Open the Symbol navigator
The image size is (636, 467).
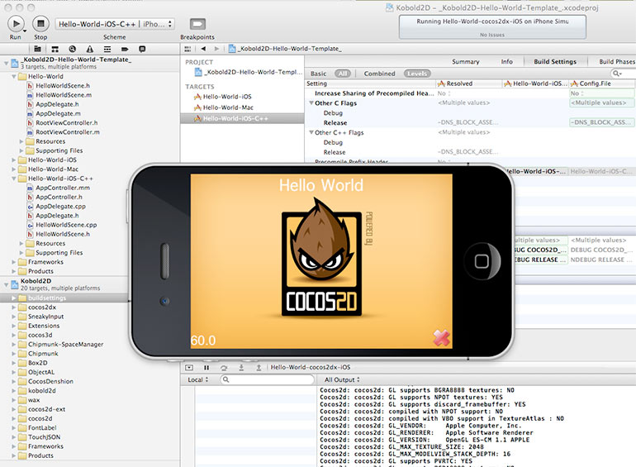[55, 49]
